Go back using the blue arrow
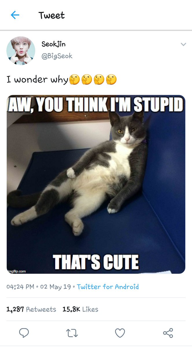 (15, 15)
